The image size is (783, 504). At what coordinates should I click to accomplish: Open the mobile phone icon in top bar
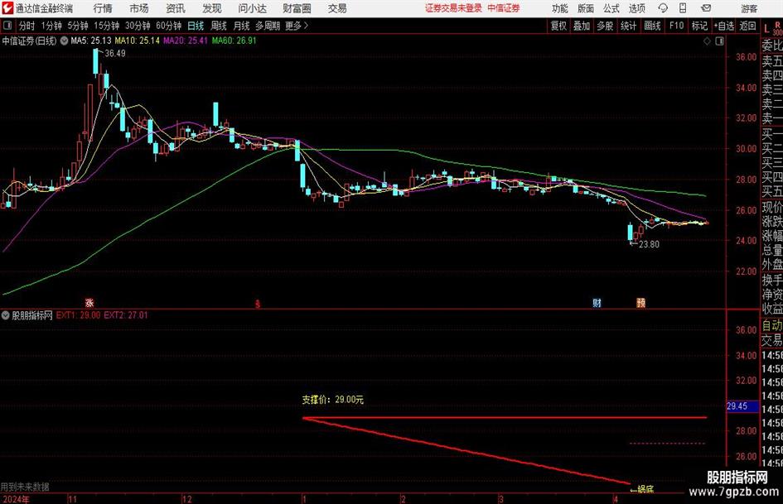pyautogui.click(x=683, y=8)
